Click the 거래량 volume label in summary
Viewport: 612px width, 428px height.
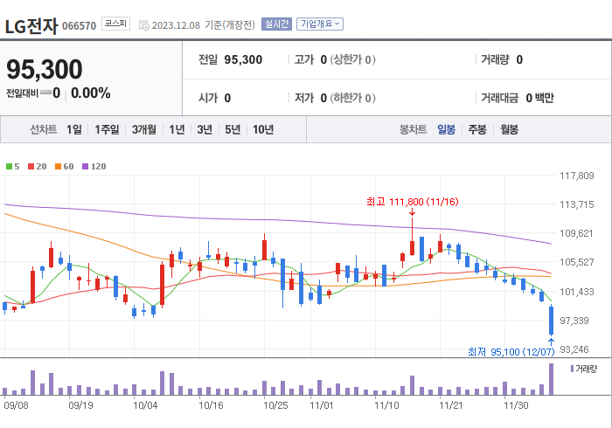pos(495,59)
